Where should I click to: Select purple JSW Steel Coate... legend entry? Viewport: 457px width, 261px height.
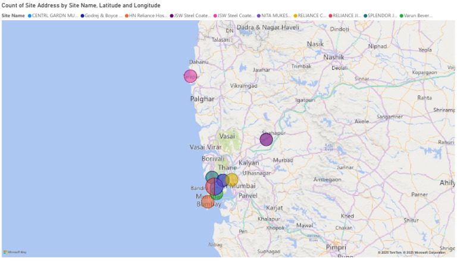[190, 15]
